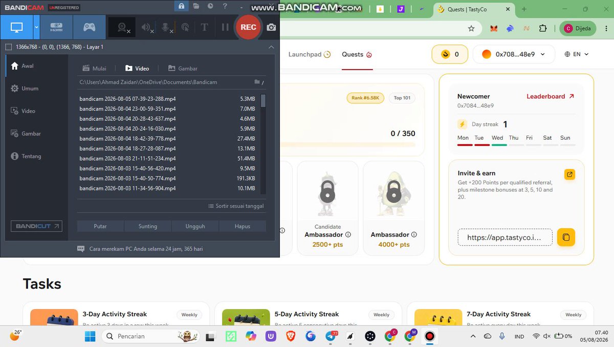Open Bandicam scheduled recording clock icon
This screenshot has width=614, height=347.
210,6
